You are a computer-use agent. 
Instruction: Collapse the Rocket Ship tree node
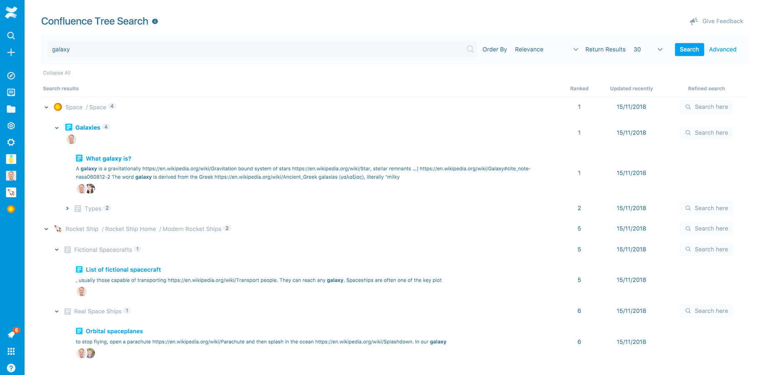pos(46,229)
